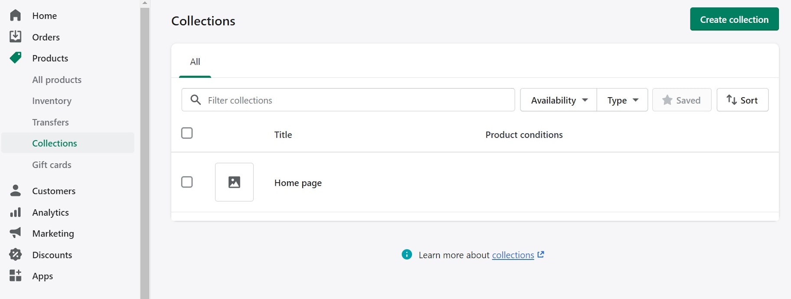Click the Orders inbox icon
This screenshot has height=299, width=791.
15,37
